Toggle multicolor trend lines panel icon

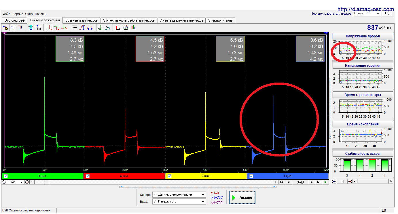pyautogui.click(x=126, y=28)
